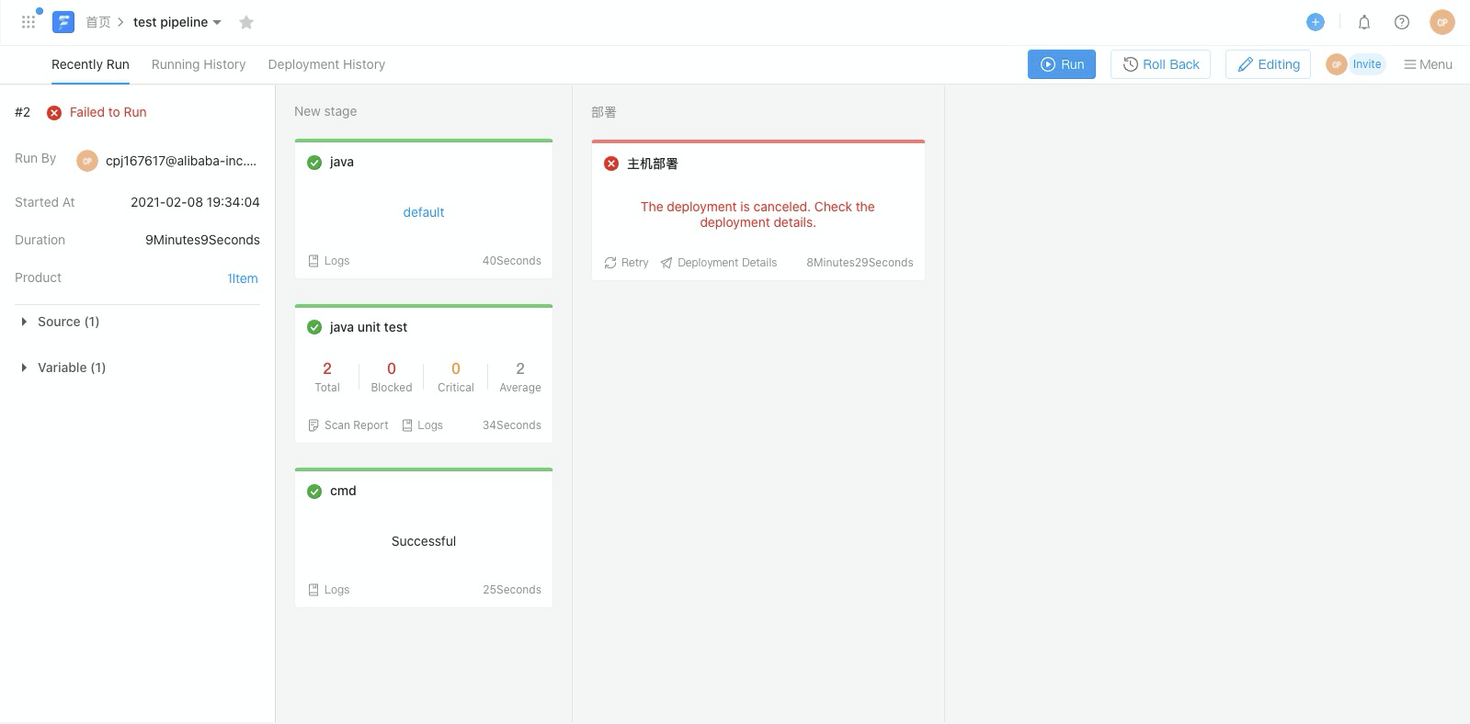1470x724 pixels.
Task: Click the user avatar in top right
Action: [1442, 22]
